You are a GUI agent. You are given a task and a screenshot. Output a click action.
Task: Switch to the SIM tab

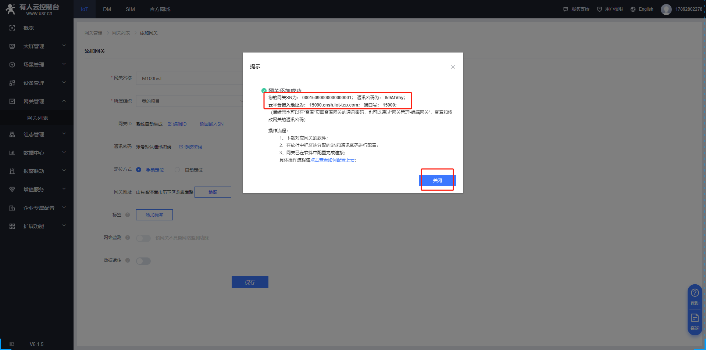click(130, 9)
